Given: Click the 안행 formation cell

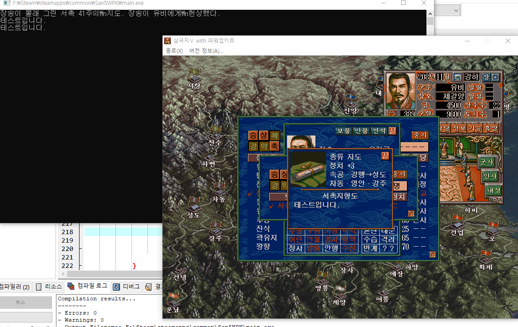Looking at the screenshot, I should [x=331, y=248].
